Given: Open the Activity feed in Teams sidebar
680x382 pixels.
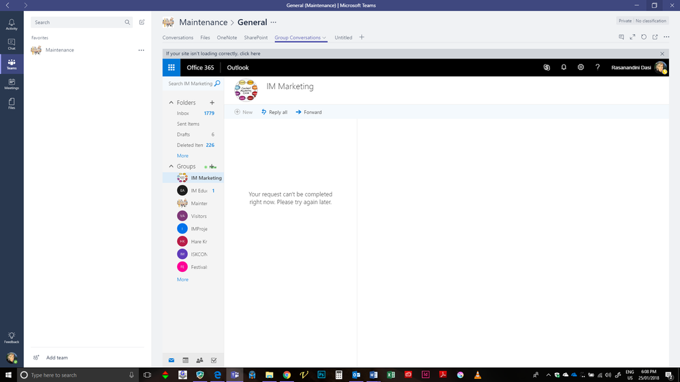Looking at the screenshot, I should (x=12, y=24).
